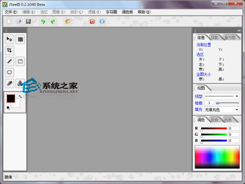This screenshot has width=245, height=184.
Task: Click the B value input field
Action: pos(234,140)
